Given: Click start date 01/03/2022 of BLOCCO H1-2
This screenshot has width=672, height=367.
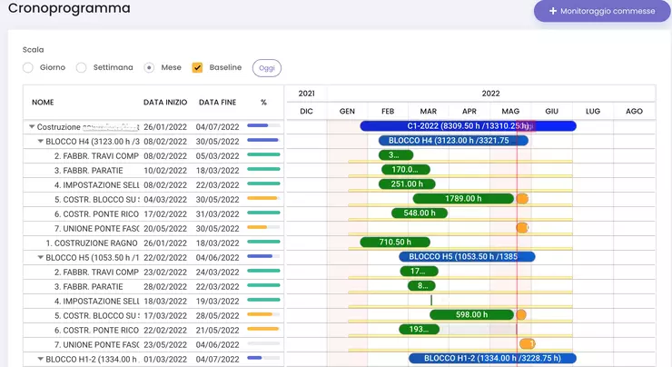Looking at the screenshot, I should point(165,360).
